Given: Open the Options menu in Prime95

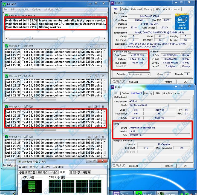Looking at the screenshot, I should (x=36, y=10).
